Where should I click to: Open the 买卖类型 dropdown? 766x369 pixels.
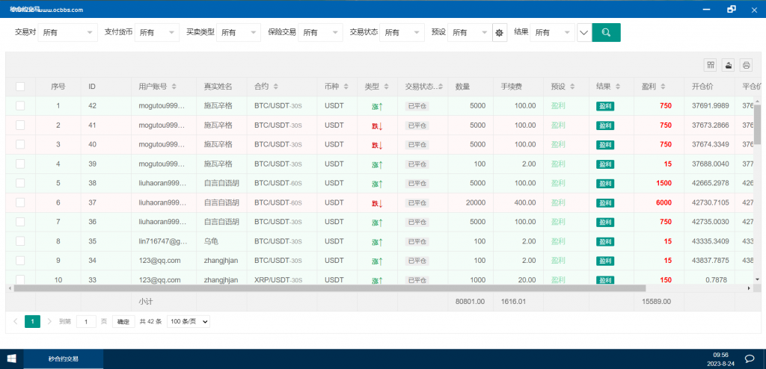tap(239, 33)
